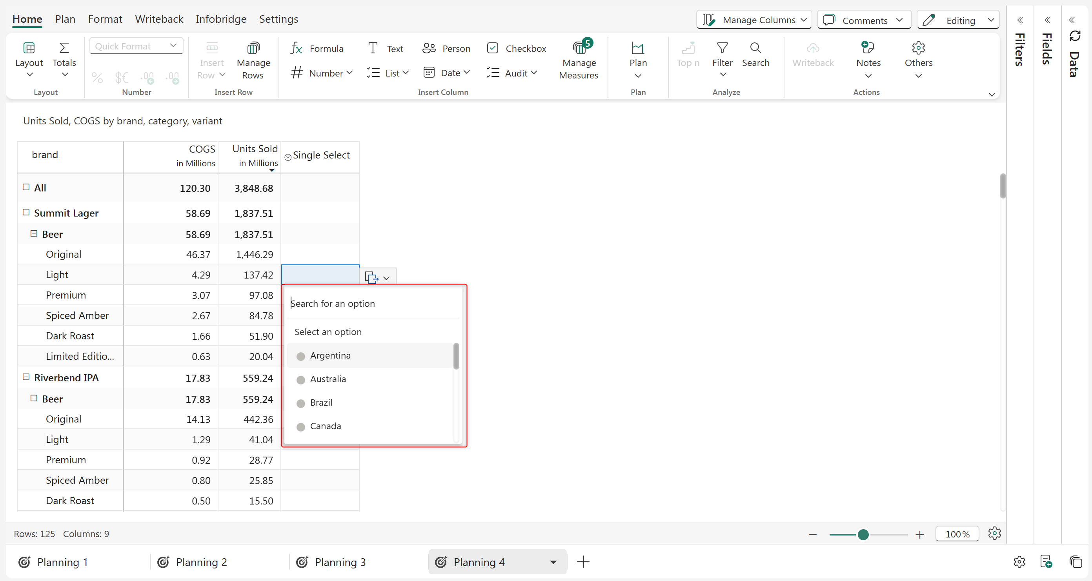Open the Planning 2 sheet tab
Screen dimensions: 1092x581
[x=201, y=562]
